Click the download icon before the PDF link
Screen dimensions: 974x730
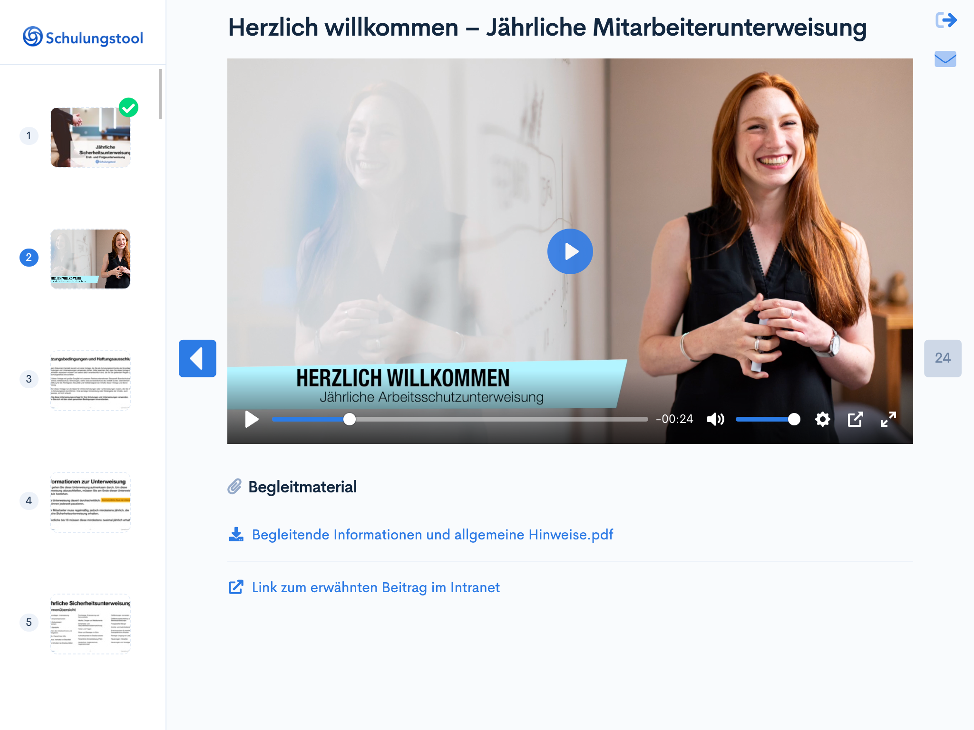point(235,534)
